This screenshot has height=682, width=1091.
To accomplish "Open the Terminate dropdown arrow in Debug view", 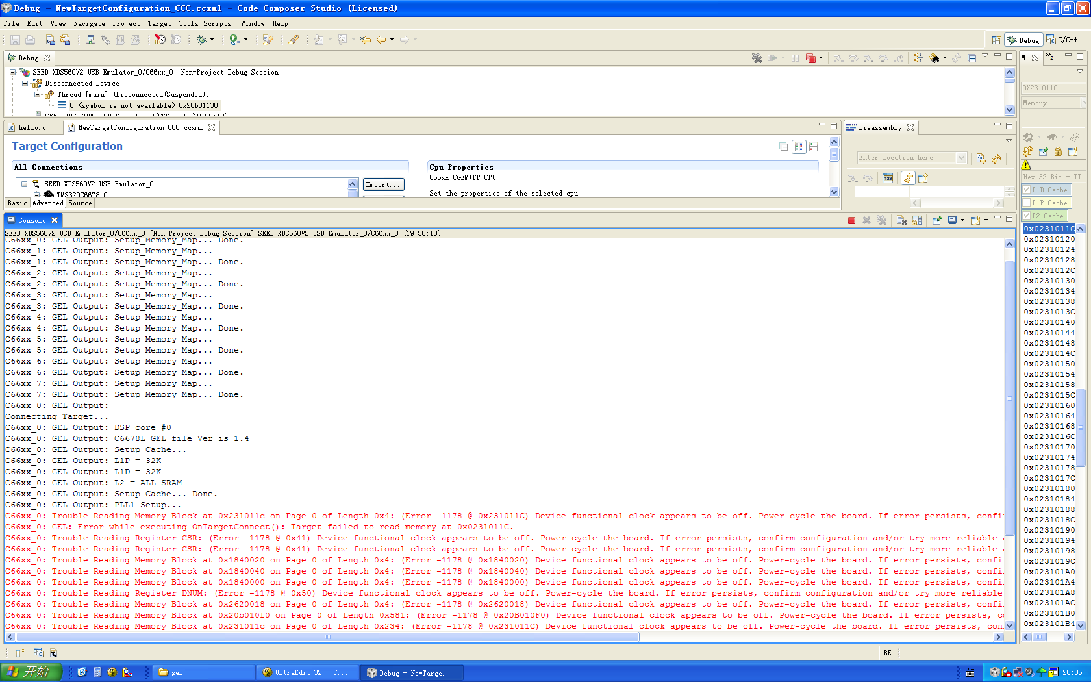I will click(821, 58).
